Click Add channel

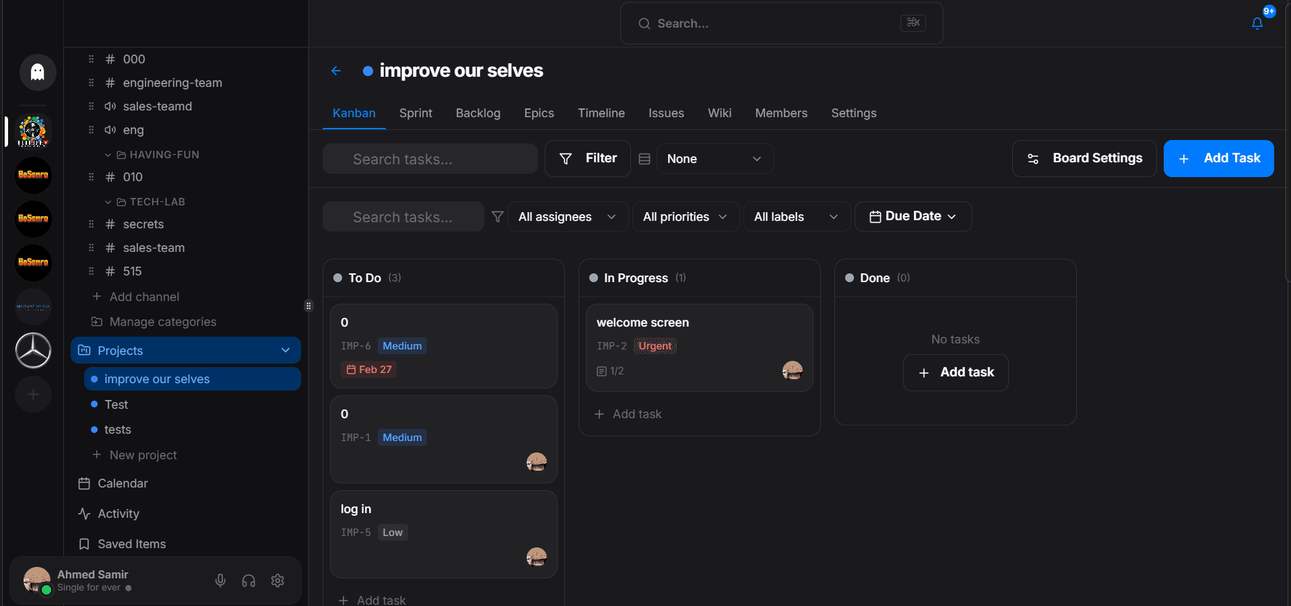(x=135, y=297)
